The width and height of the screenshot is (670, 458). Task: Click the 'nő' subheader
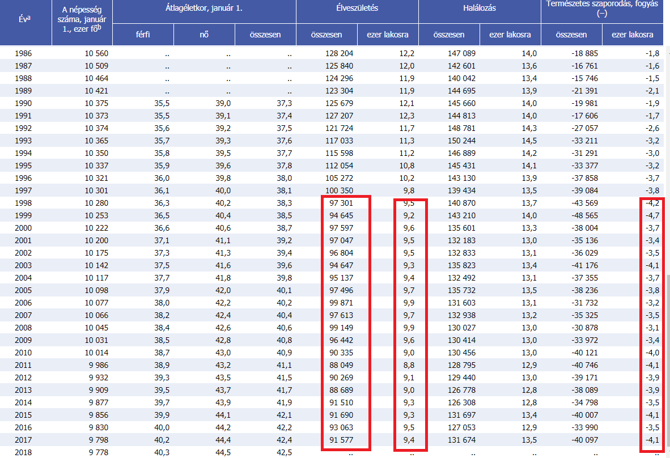pos(204,35)
